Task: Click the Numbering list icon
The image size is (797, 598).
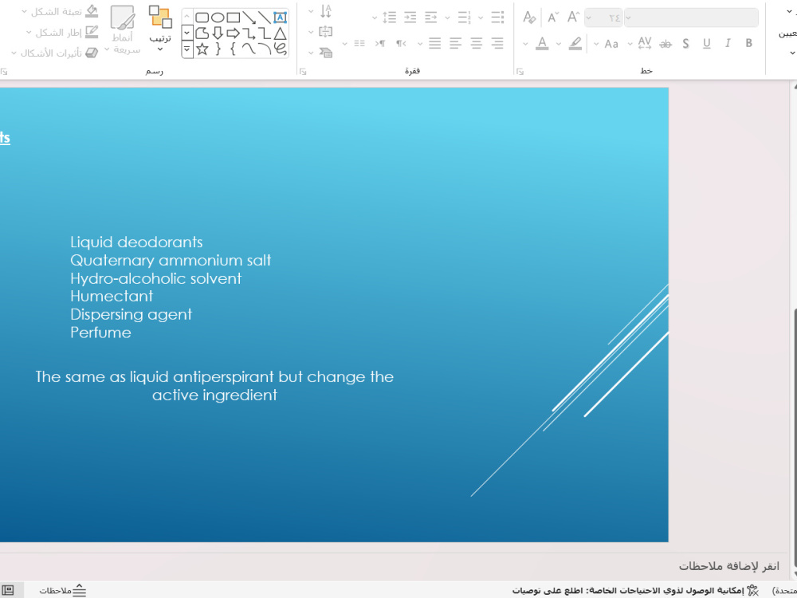Action: (464, 18)
